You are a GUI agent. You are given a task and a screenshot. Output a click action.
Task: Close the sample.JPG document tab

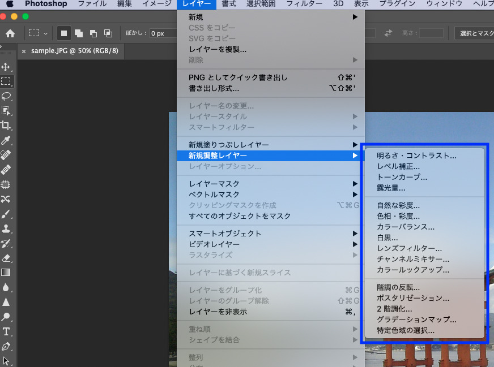pos(24,51)
